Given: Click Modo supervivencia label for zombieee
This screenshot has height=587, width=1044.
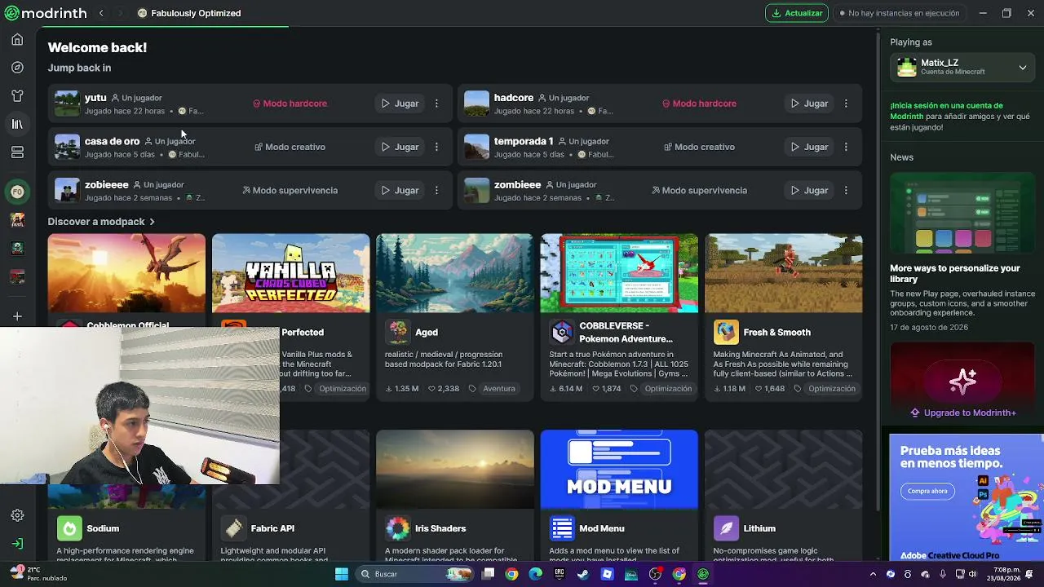Looking at the screenshot, I should click(699, 190).
